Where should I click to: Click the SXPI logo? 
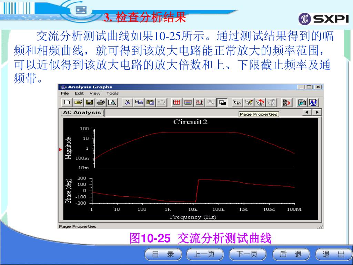pyautogui.click(x=324, y=19)
